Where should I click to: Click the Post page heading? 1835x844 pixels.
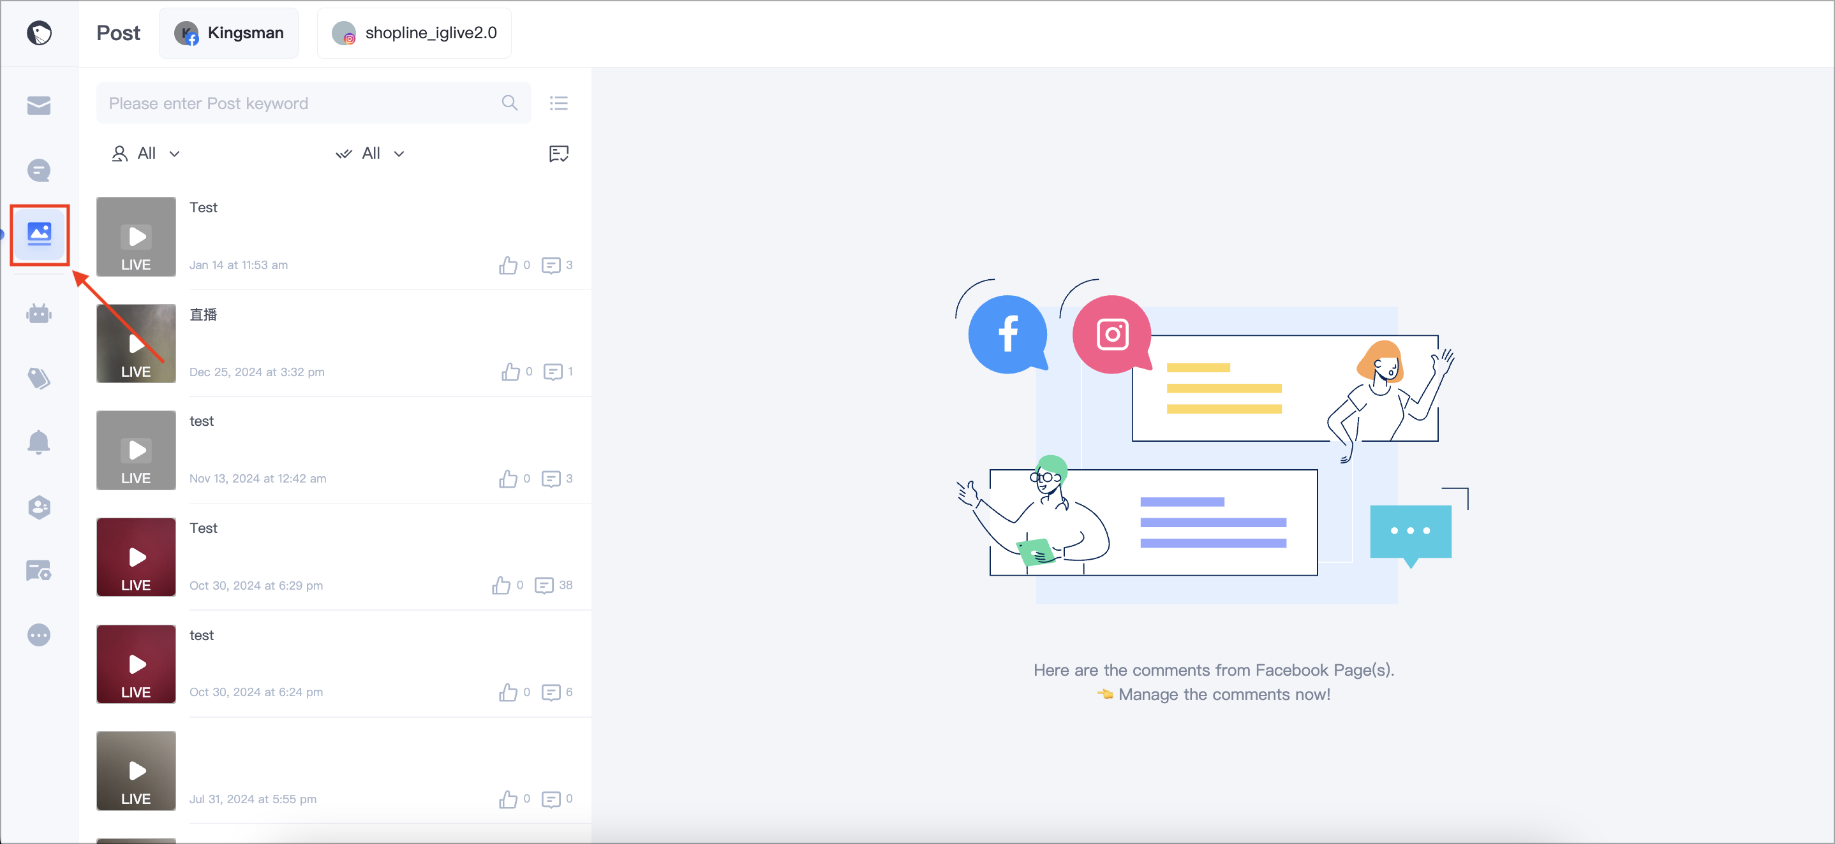point(118,33)
